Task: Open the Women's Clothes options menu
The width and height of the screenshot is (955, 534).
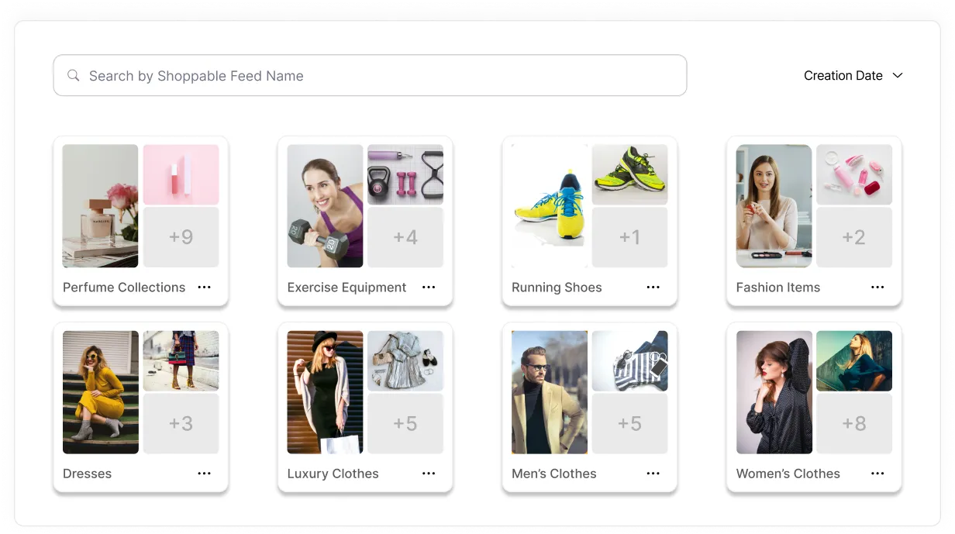Action: 877,473
